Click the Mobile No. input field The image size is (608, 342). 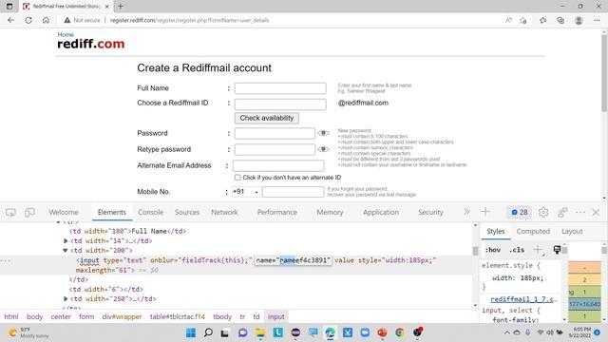click(293, 192)
